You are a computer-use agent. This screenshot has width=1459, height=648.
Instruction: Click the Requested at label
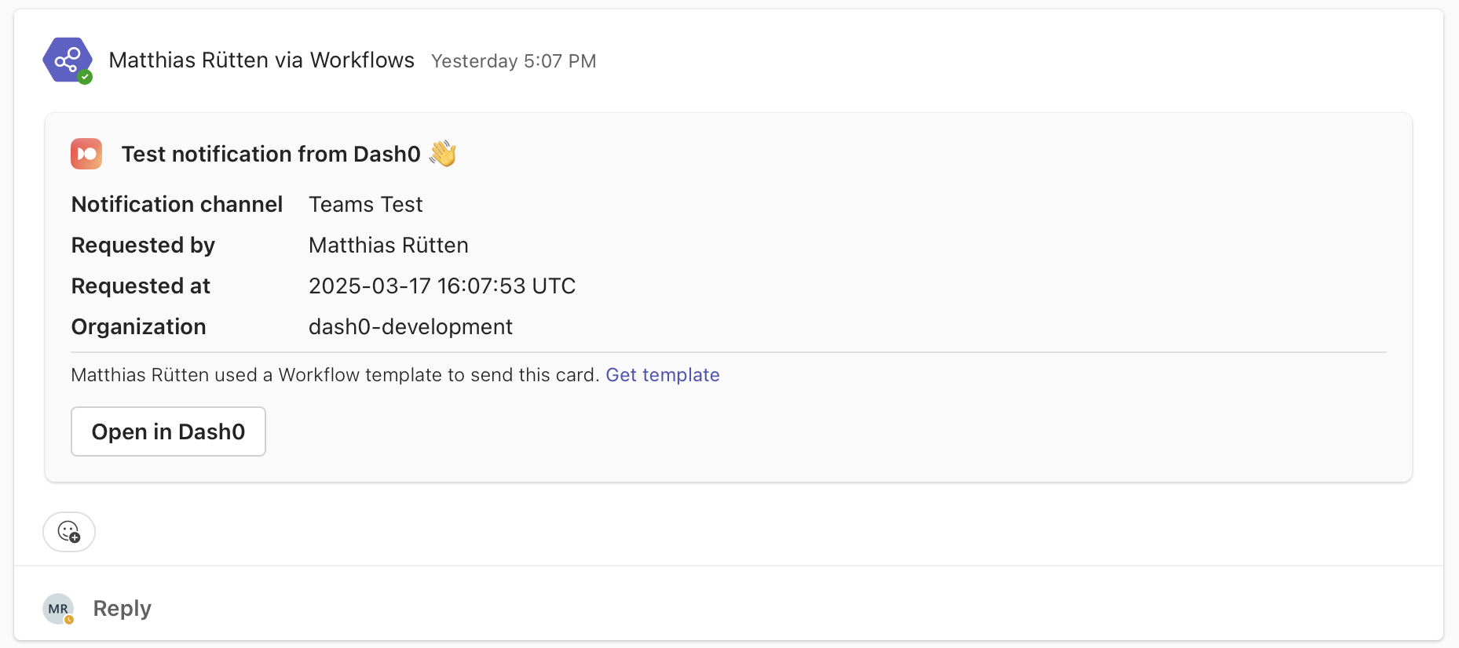pyautogui.click(x=141, y=286)
